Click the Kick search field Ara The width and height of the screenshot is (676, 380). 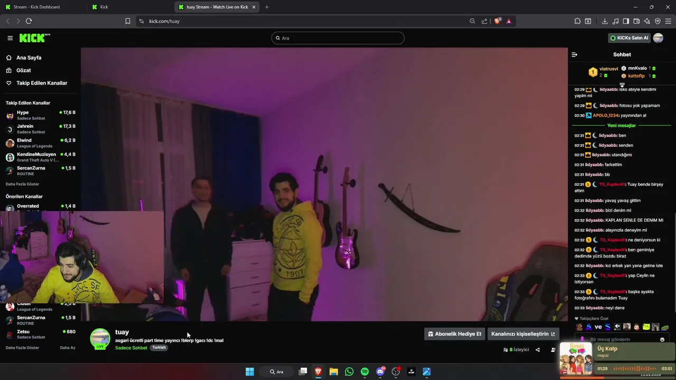tap(338, 38)
